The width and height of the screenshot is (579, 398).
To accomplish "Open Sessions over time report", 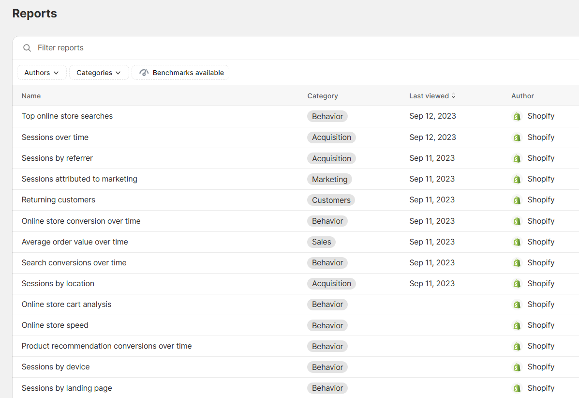I will 55,137.
